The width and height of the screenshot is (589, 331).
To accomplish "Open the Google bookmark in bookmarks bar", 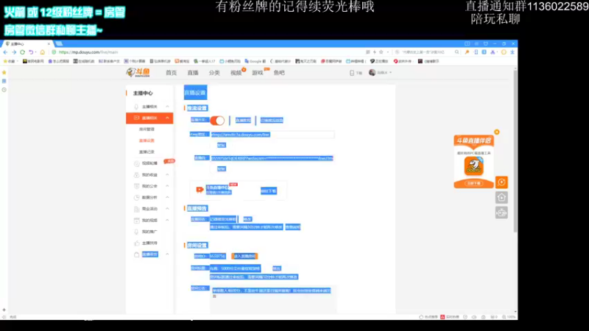I will pyautogui.click(x=255, y=61).
